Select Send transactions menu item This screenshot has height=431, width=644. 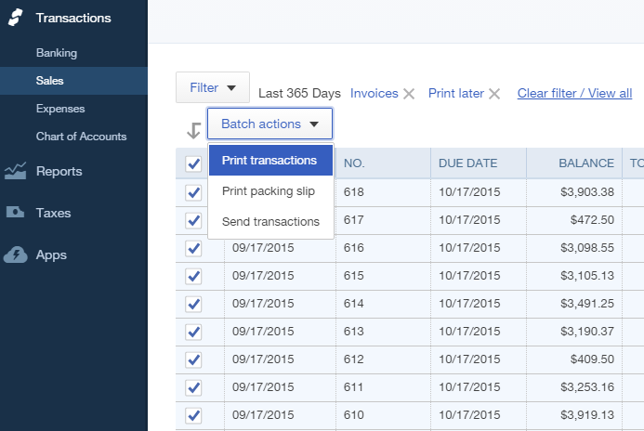coord(270,222)
